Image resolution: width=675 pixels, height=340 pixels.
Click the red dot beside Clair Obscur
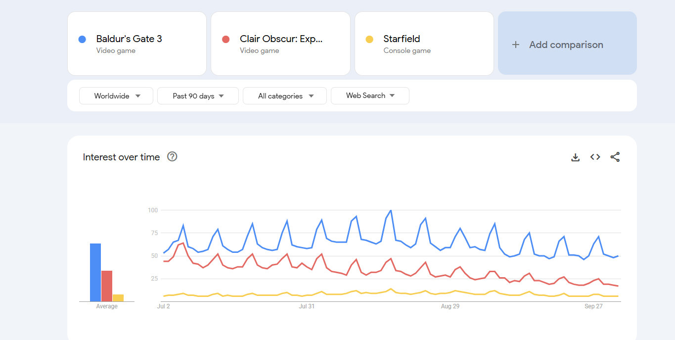pos(226,39)
